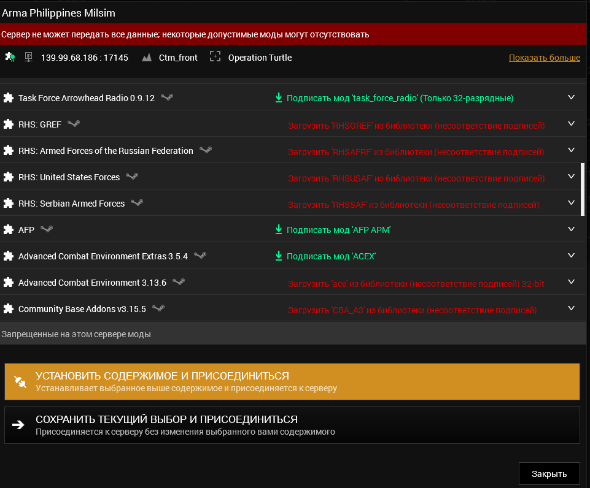Click puzzle icon beside AFP mod

pyautogui.click(x=8, y=229)
